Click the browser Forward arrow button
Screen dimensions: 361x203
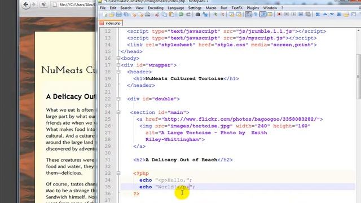[x=34, y=5]
